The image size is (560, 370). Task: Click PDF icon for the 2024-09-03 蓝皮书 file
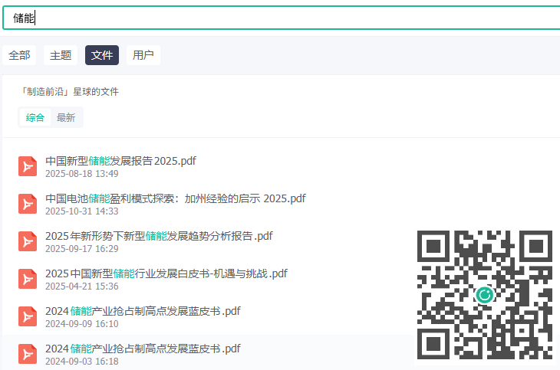point(28,354)
